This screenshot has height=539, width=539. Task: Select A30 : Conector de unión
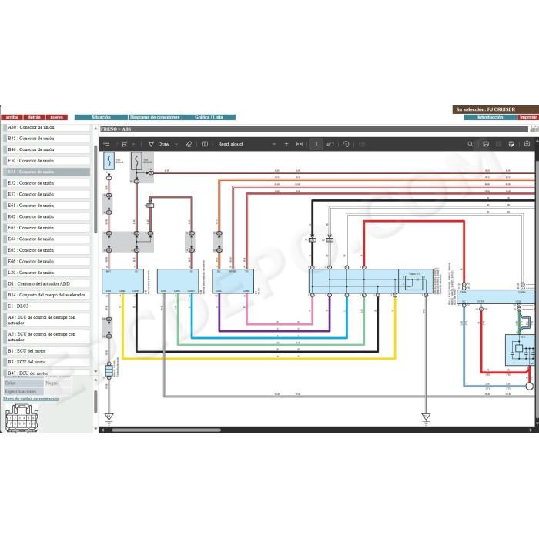[48, 127]
